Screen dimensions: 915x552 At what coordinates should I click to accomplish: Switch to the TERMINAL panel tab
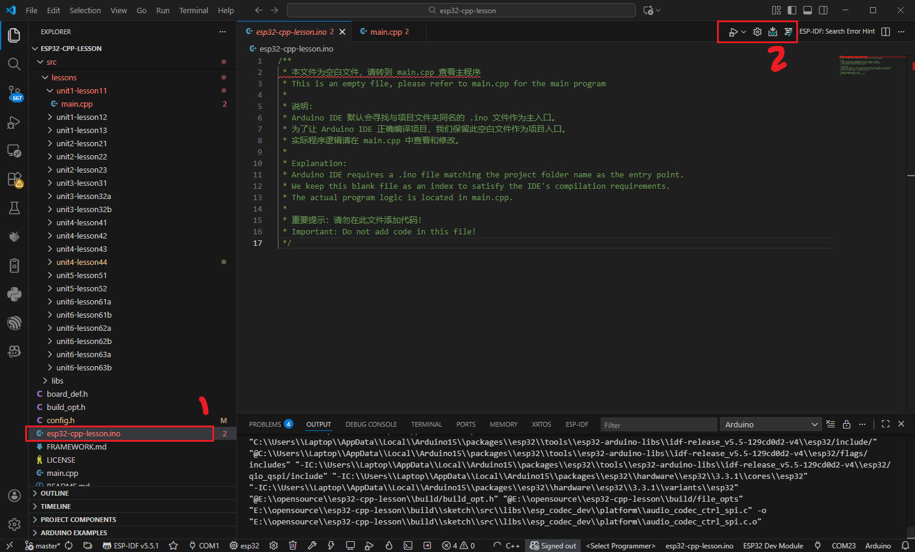pyautogui.click(x=426, y=424)
